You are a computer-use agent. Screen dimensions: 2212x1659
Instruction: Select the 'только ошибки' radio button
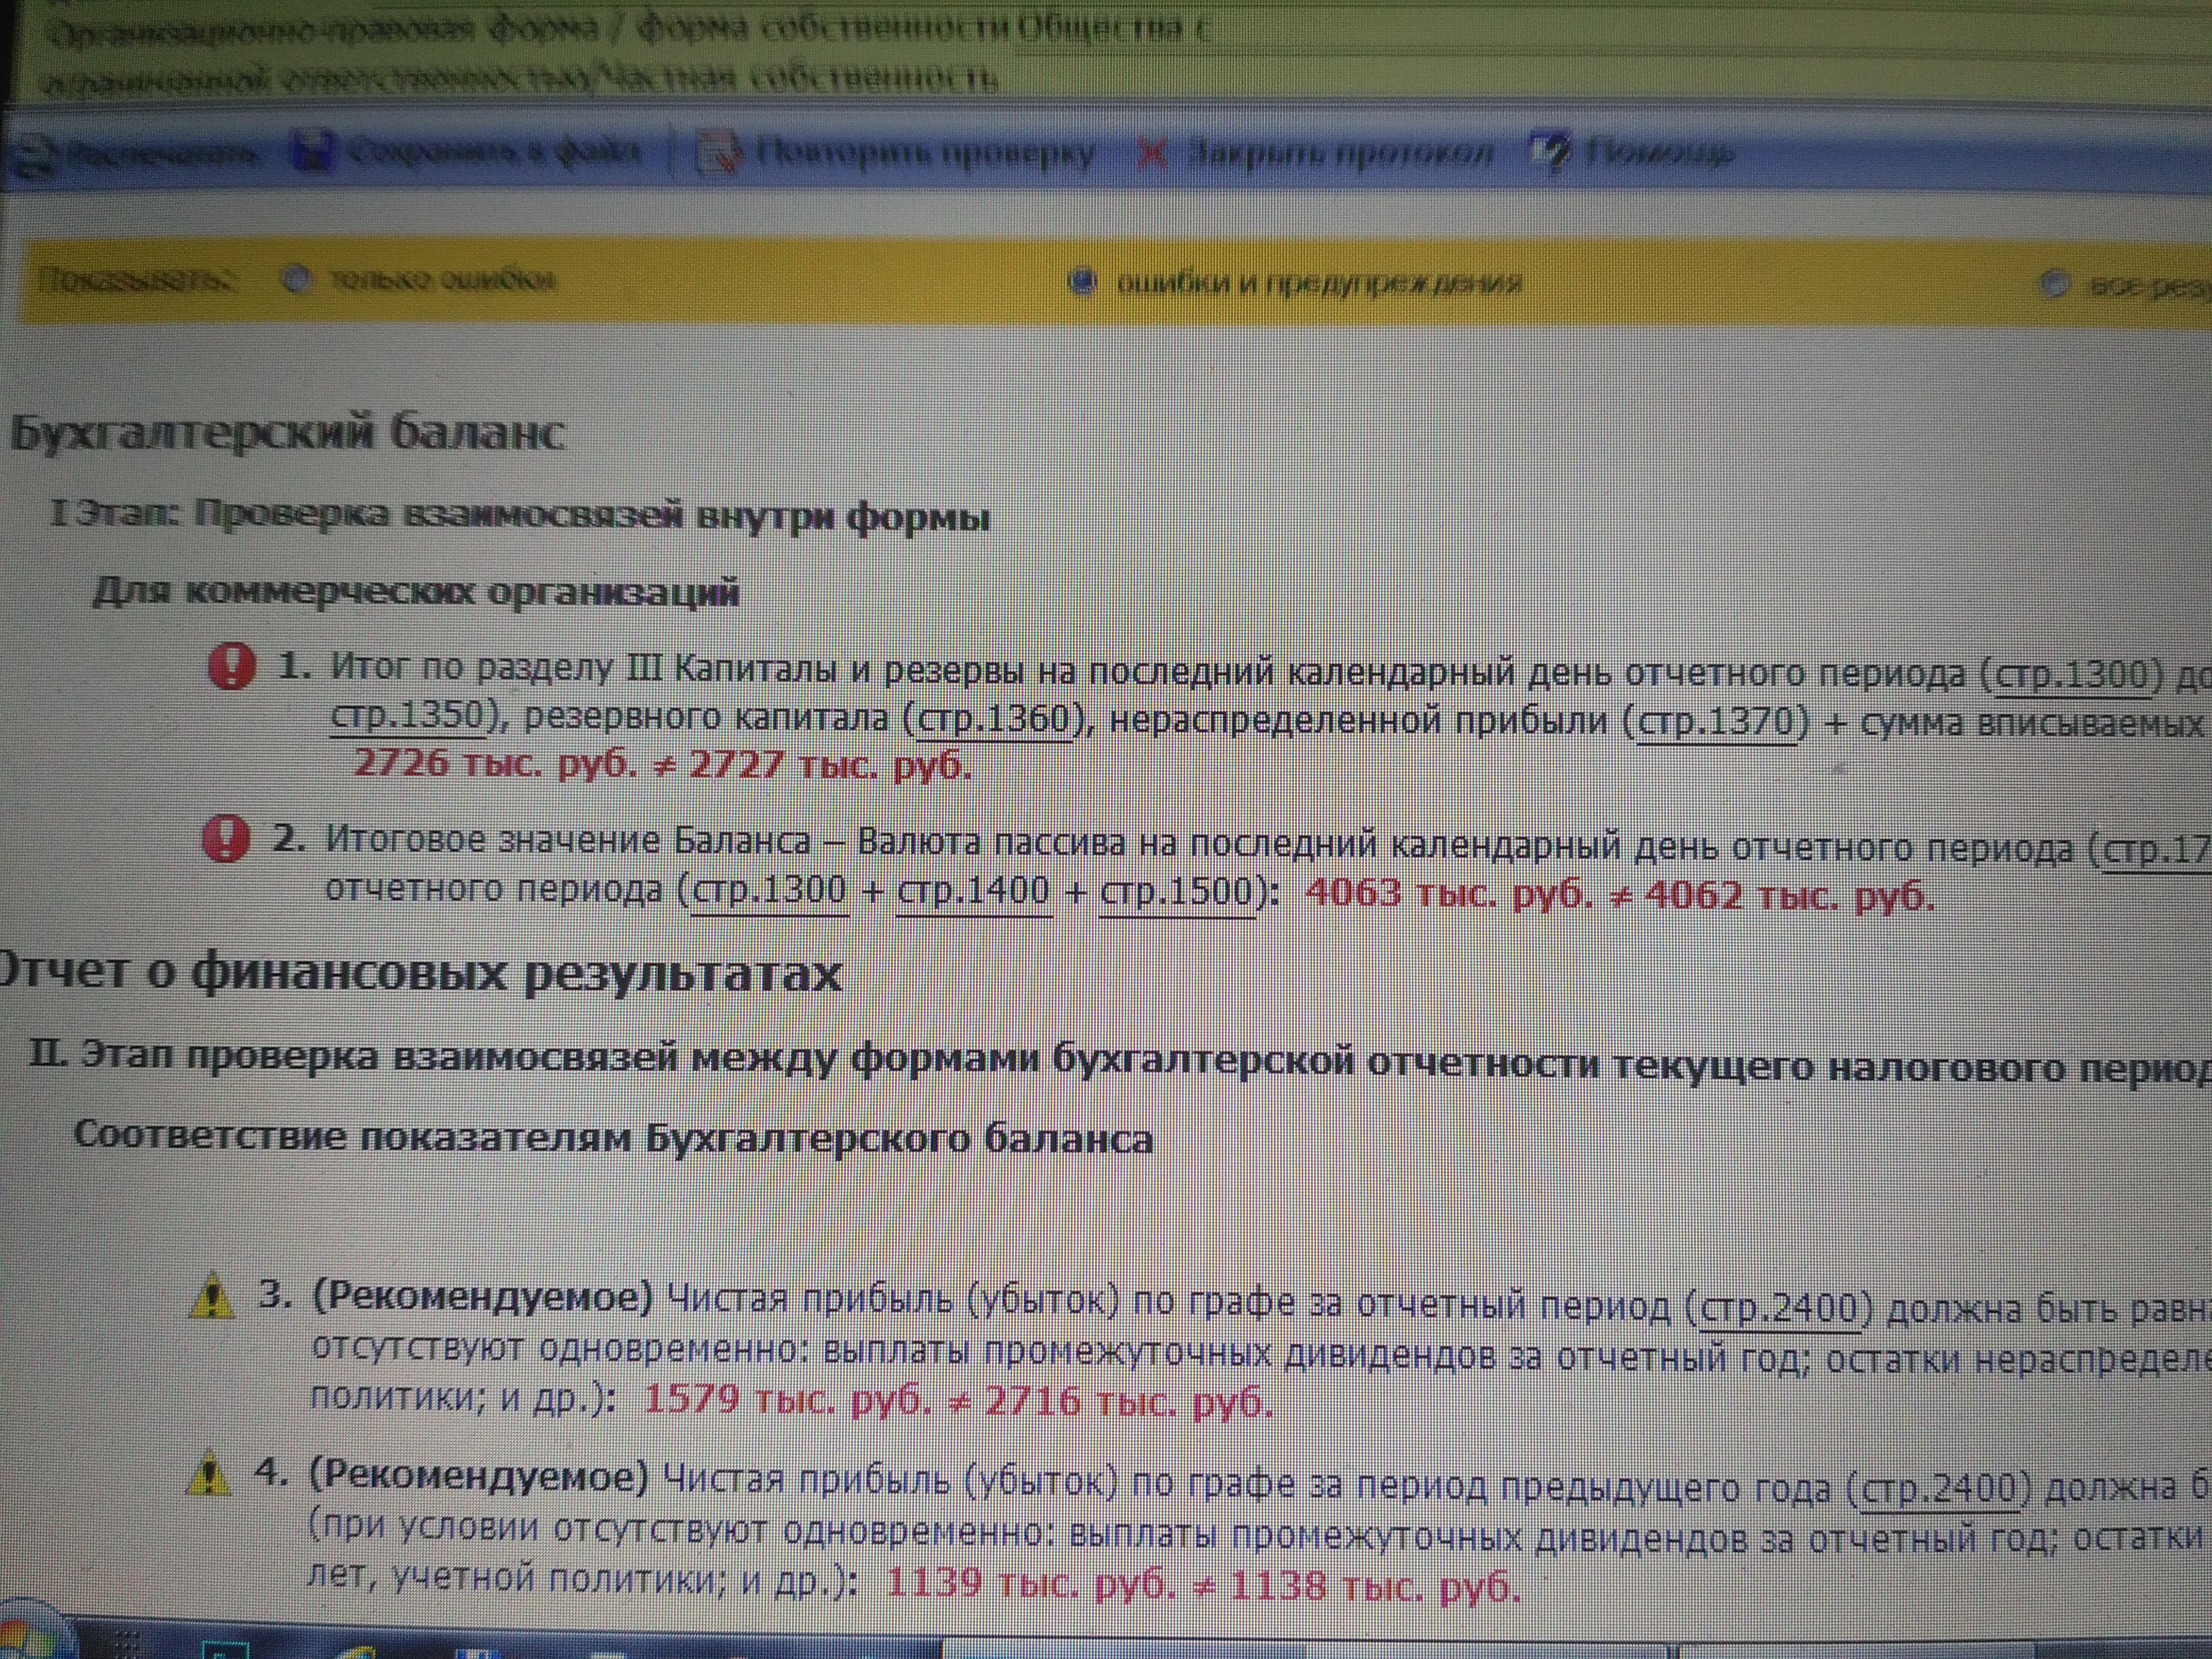(296, 280)
